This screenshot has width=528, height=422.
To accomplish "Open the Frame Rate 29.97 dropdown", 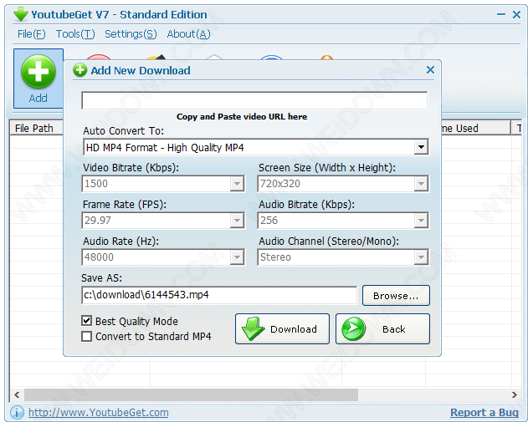I will tap(237, 221).
